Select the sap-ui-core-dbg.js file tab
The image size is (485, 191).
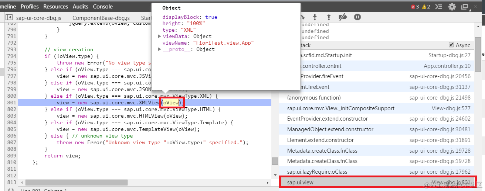point(38,18)
